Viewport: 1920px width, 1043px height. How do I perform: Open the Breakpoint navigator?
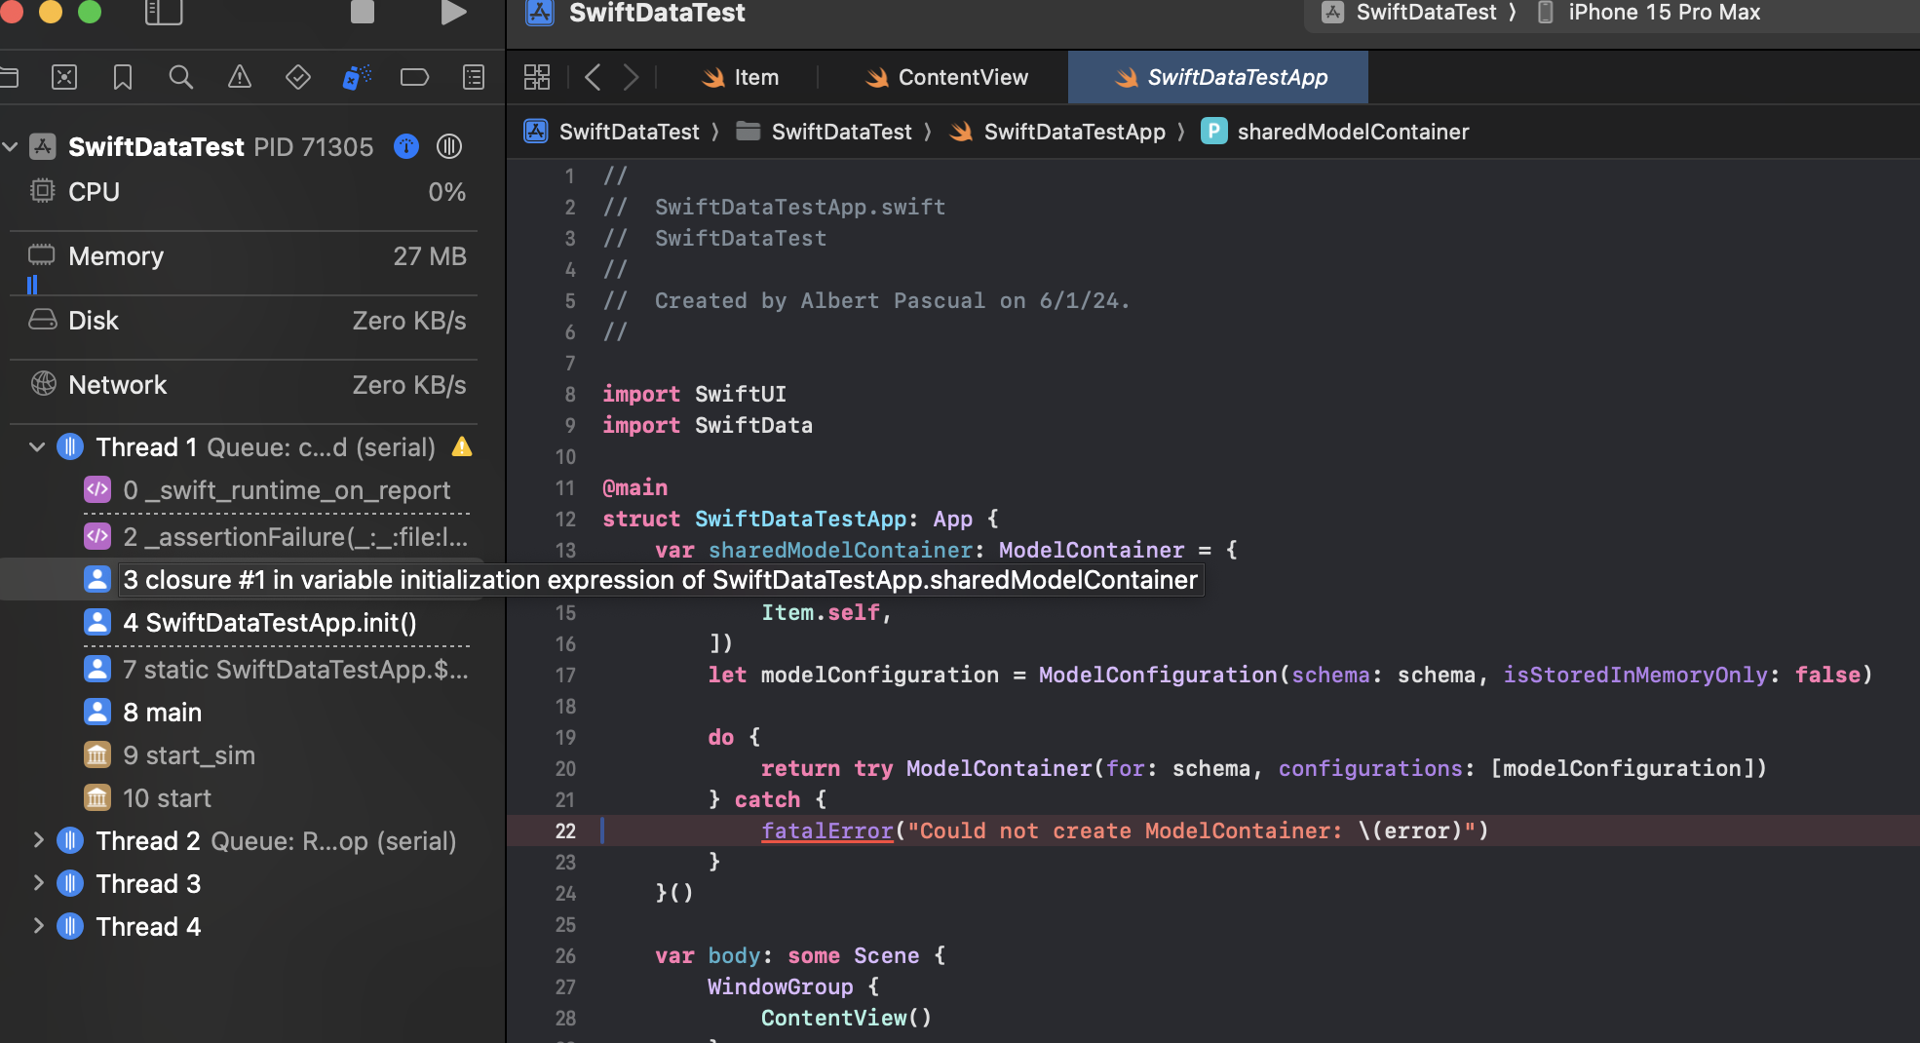coord(415,77)
